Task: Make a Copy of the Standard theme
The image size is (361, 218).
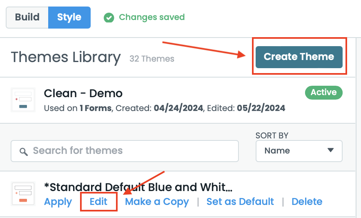Action: [157, 202]
